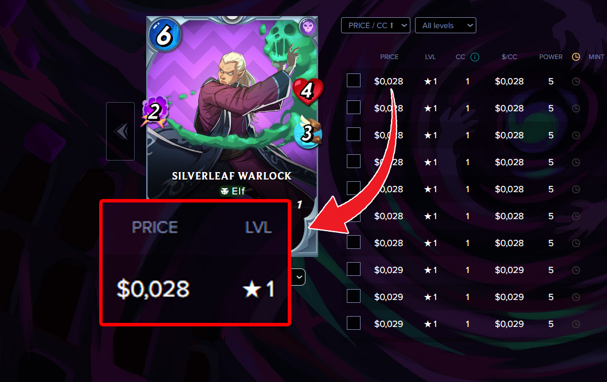Image resolution: width=607 pixels, height=382 pixels.
Task: Click the clock icon in first listing row
Action: [576, 81]
